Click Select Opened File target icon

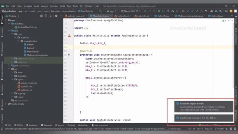tap(41, 16)
